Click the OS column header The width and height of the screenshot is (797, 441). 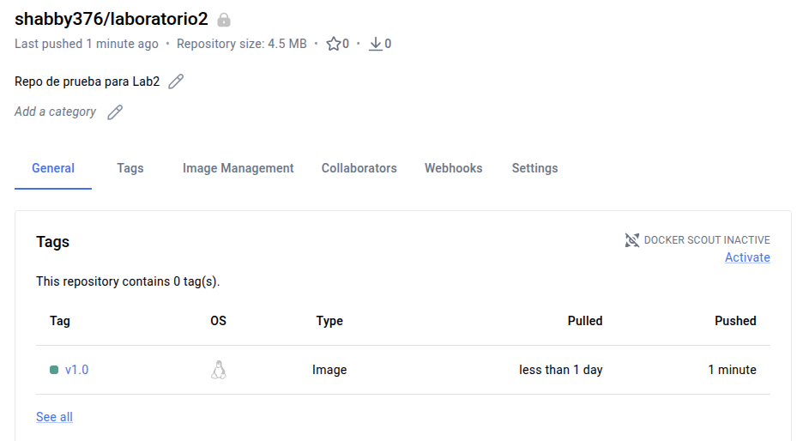click(219, 321)
